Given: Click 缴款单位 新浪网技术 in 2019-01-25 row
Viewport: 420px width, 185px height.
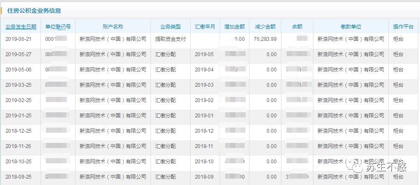Looking at the screenshot, I should 351,116.
